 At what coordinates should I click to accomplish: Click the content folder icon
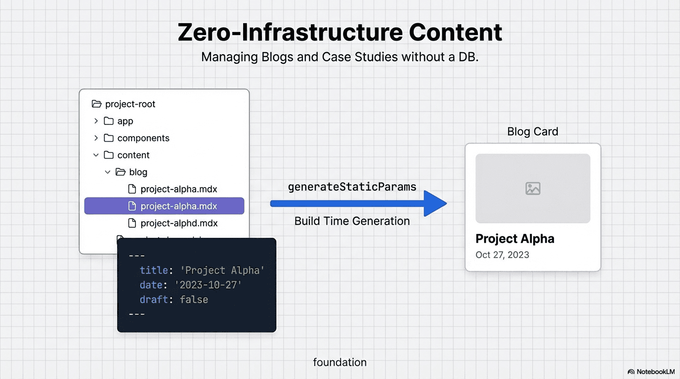coord(108,154)
